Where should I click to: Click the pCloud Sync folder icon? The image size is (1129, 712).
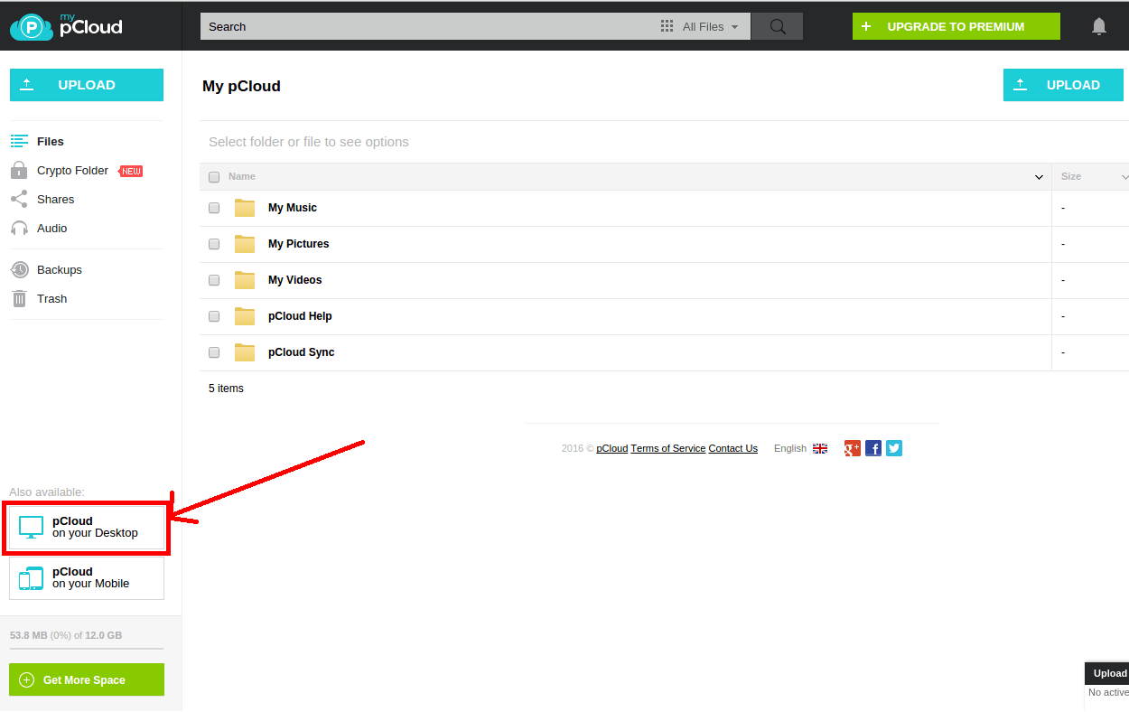245,352
